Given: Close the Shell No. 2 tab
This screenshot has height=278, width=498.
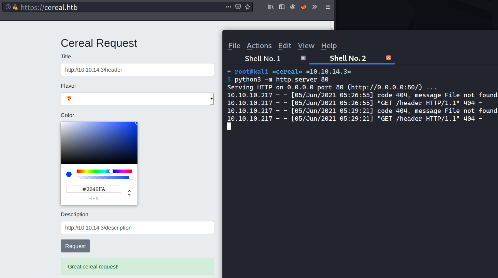Looking at the screenshot, I should pyautogui.click(x=388, y=58).
